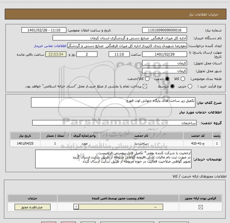
Task: Click the announcement date field 1401/02/26 - 11:10
Action: pyautogui.click(x=44, y=30)
